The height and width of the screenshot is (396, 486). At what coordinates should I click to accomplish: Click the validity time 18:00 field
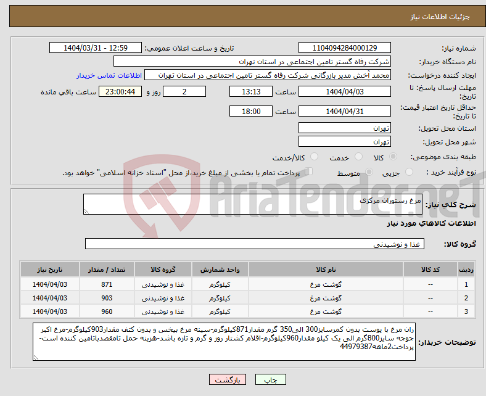(251, 111)
